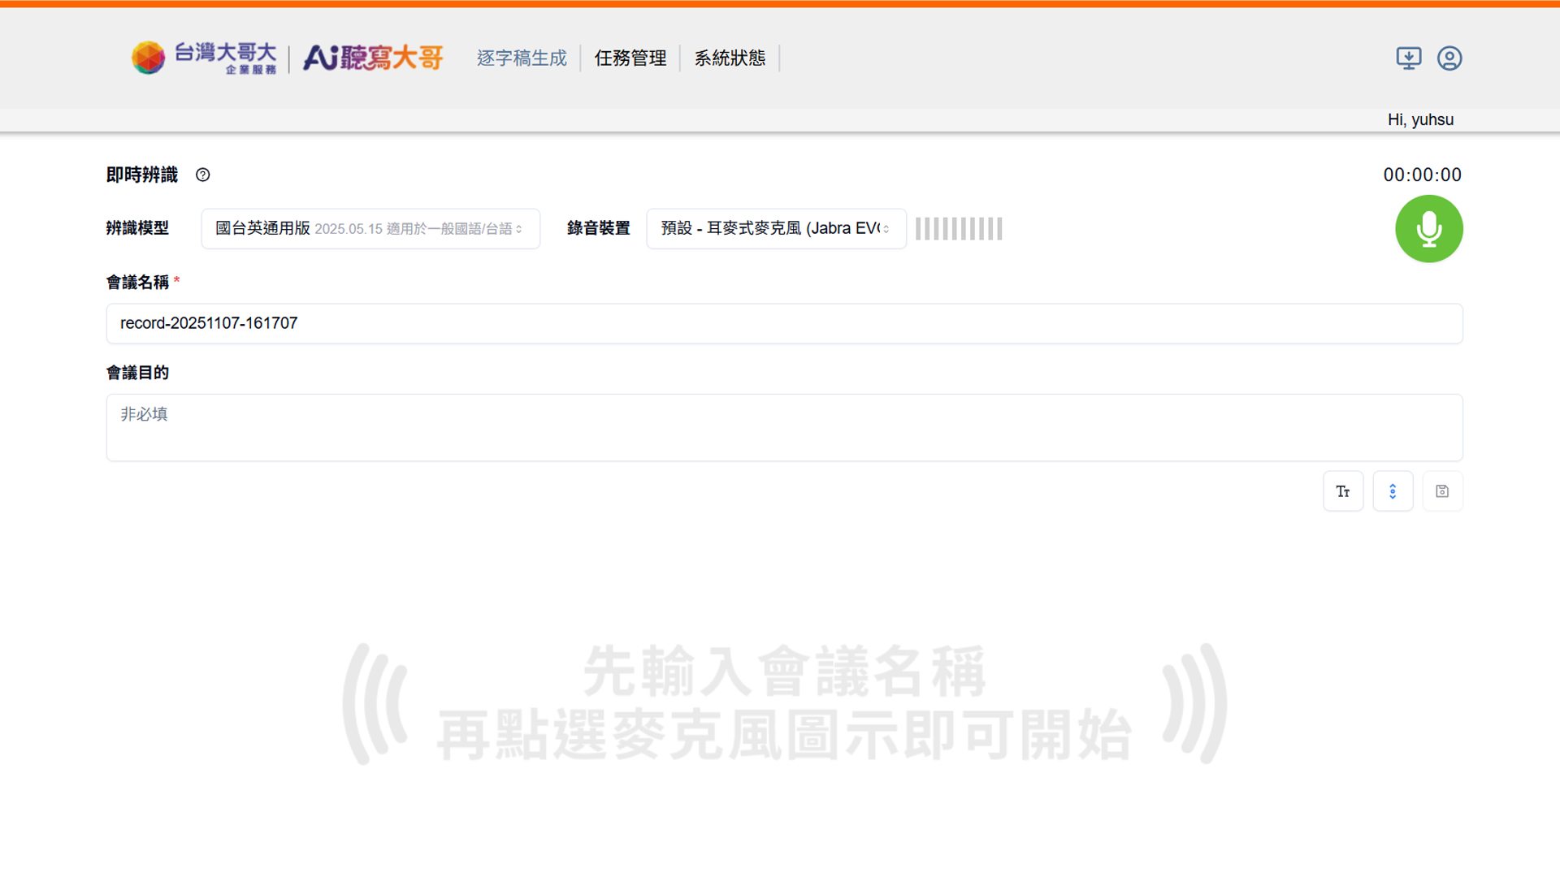The width and height of the screenshot is (1560, 877).
Task: Click the "Hi, yuhsu" greeting text
Action: pos(1420,120)
